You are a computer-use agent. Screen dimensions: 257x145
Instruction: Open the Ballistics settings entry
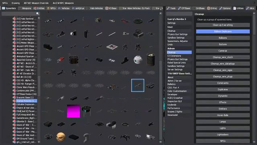(x=171, y=84)
